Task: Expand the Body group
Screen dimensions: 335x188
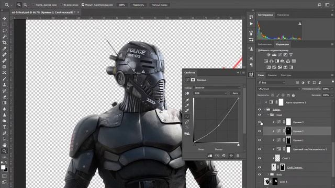Action: click(269, 174)
